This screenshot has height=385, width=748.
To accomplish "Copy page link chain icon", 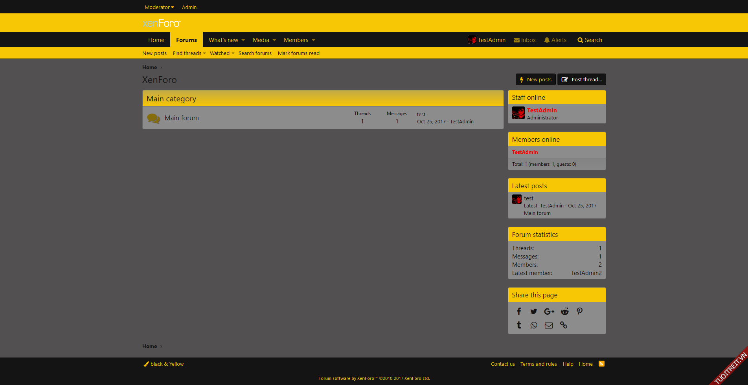I will point(564,325).
